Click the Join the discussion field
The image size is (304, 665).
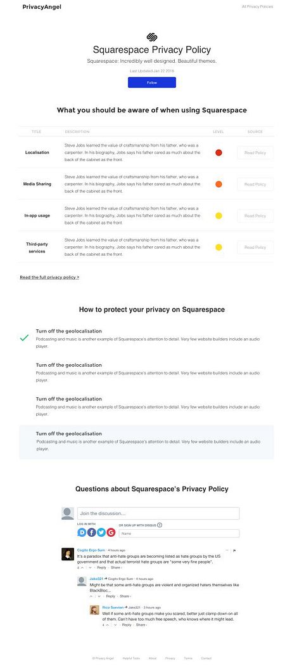158,513
